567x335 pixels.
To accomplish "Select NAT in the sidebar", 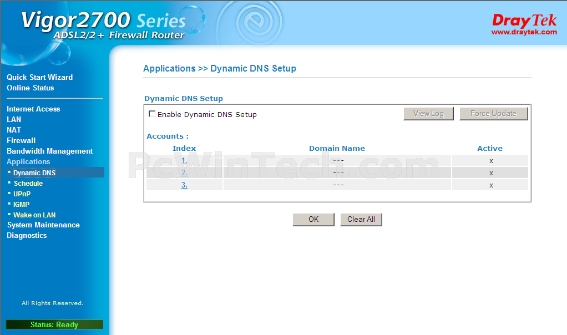I will tap(14, 130).
